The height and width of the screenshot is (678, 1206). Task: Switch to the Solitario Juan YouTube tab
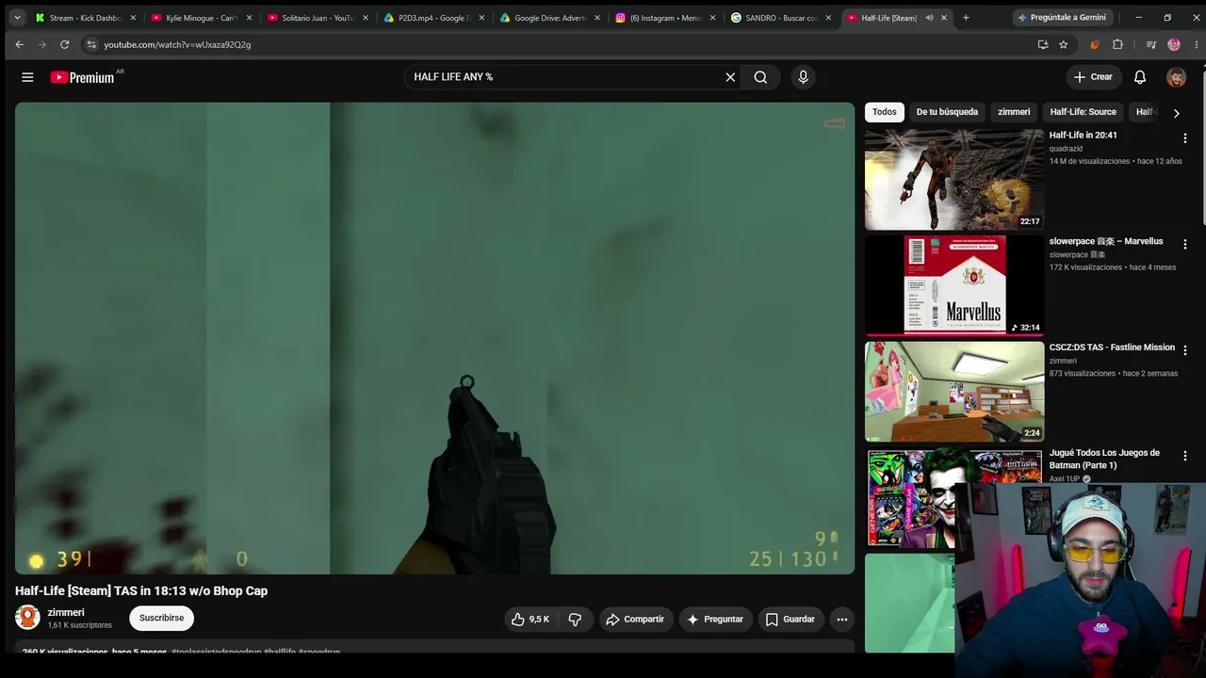point(318,18)
